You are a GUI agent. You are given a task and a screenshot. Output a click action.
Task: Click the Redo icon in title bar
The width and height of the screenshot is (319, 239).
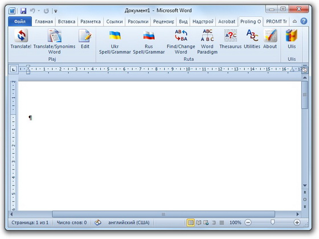point(46,11)
